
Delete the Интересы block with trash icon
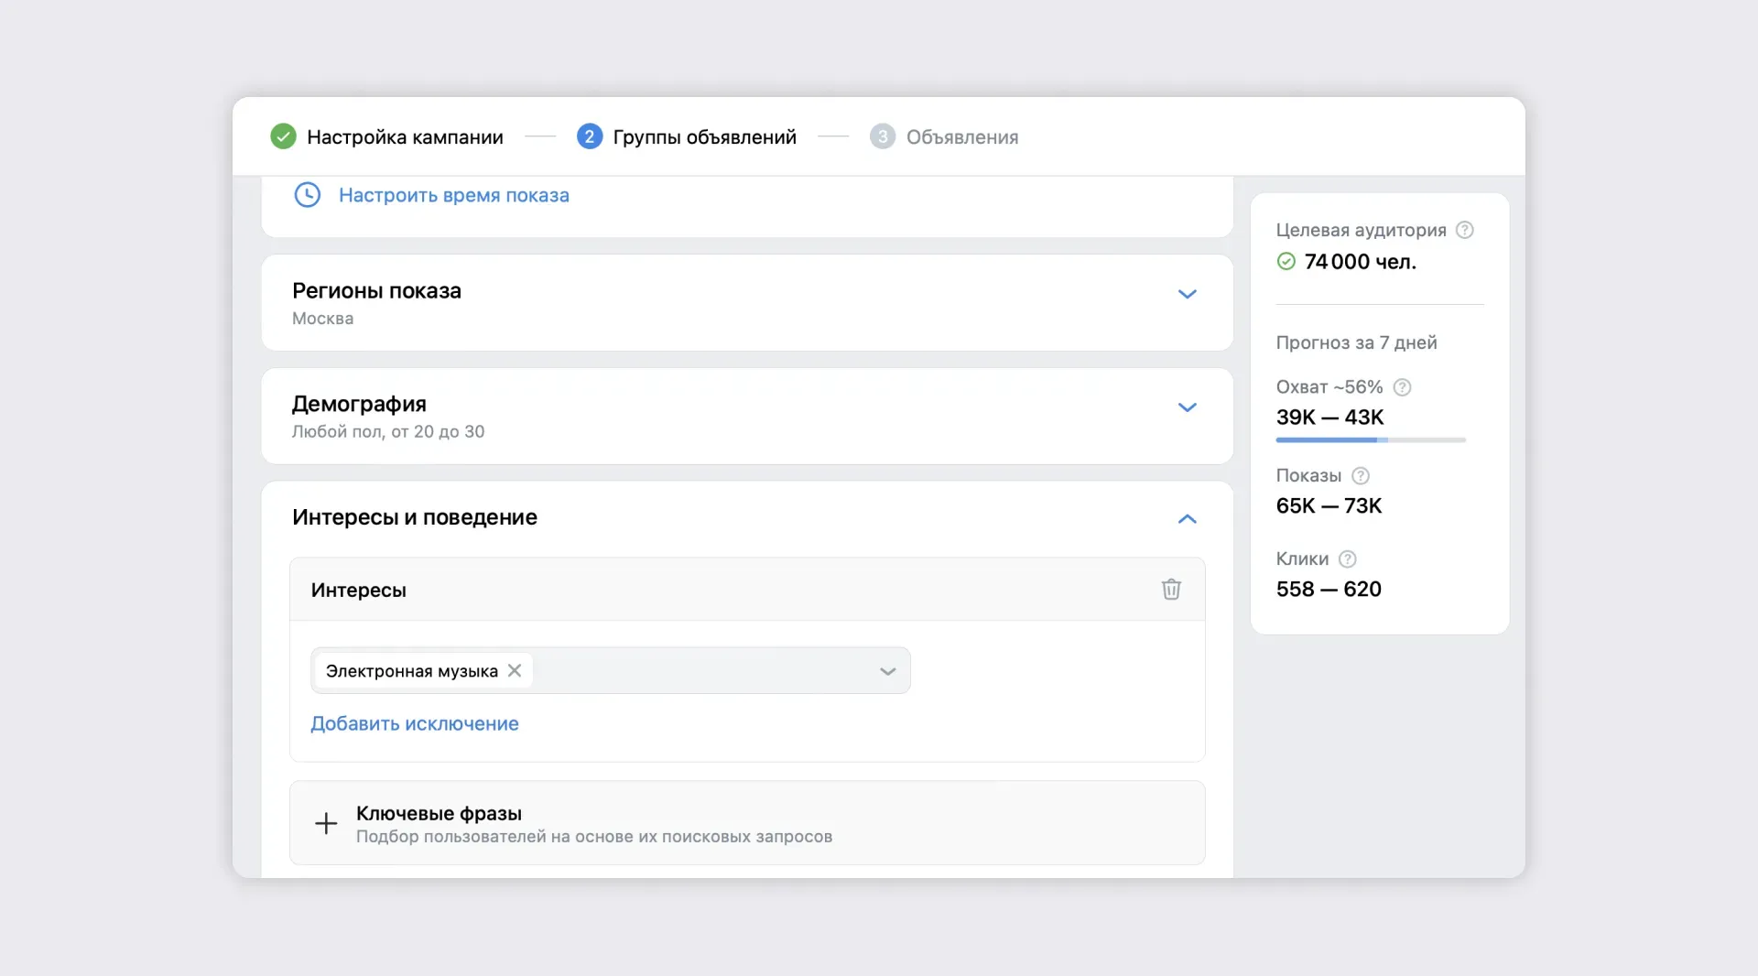coord(1171,590)
